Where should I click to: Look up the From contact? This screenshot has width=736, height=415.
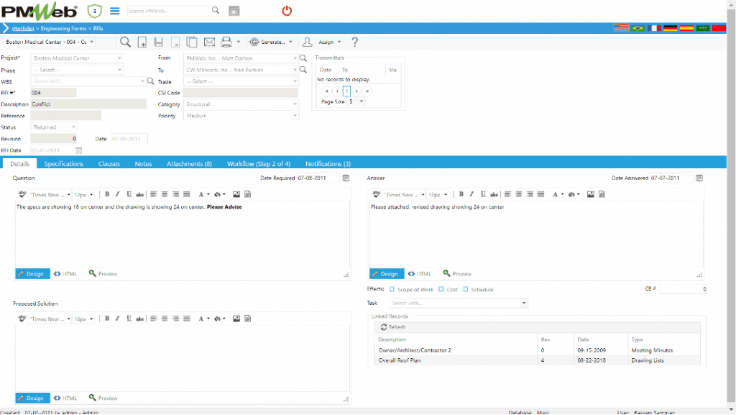[x=303, y=58]
